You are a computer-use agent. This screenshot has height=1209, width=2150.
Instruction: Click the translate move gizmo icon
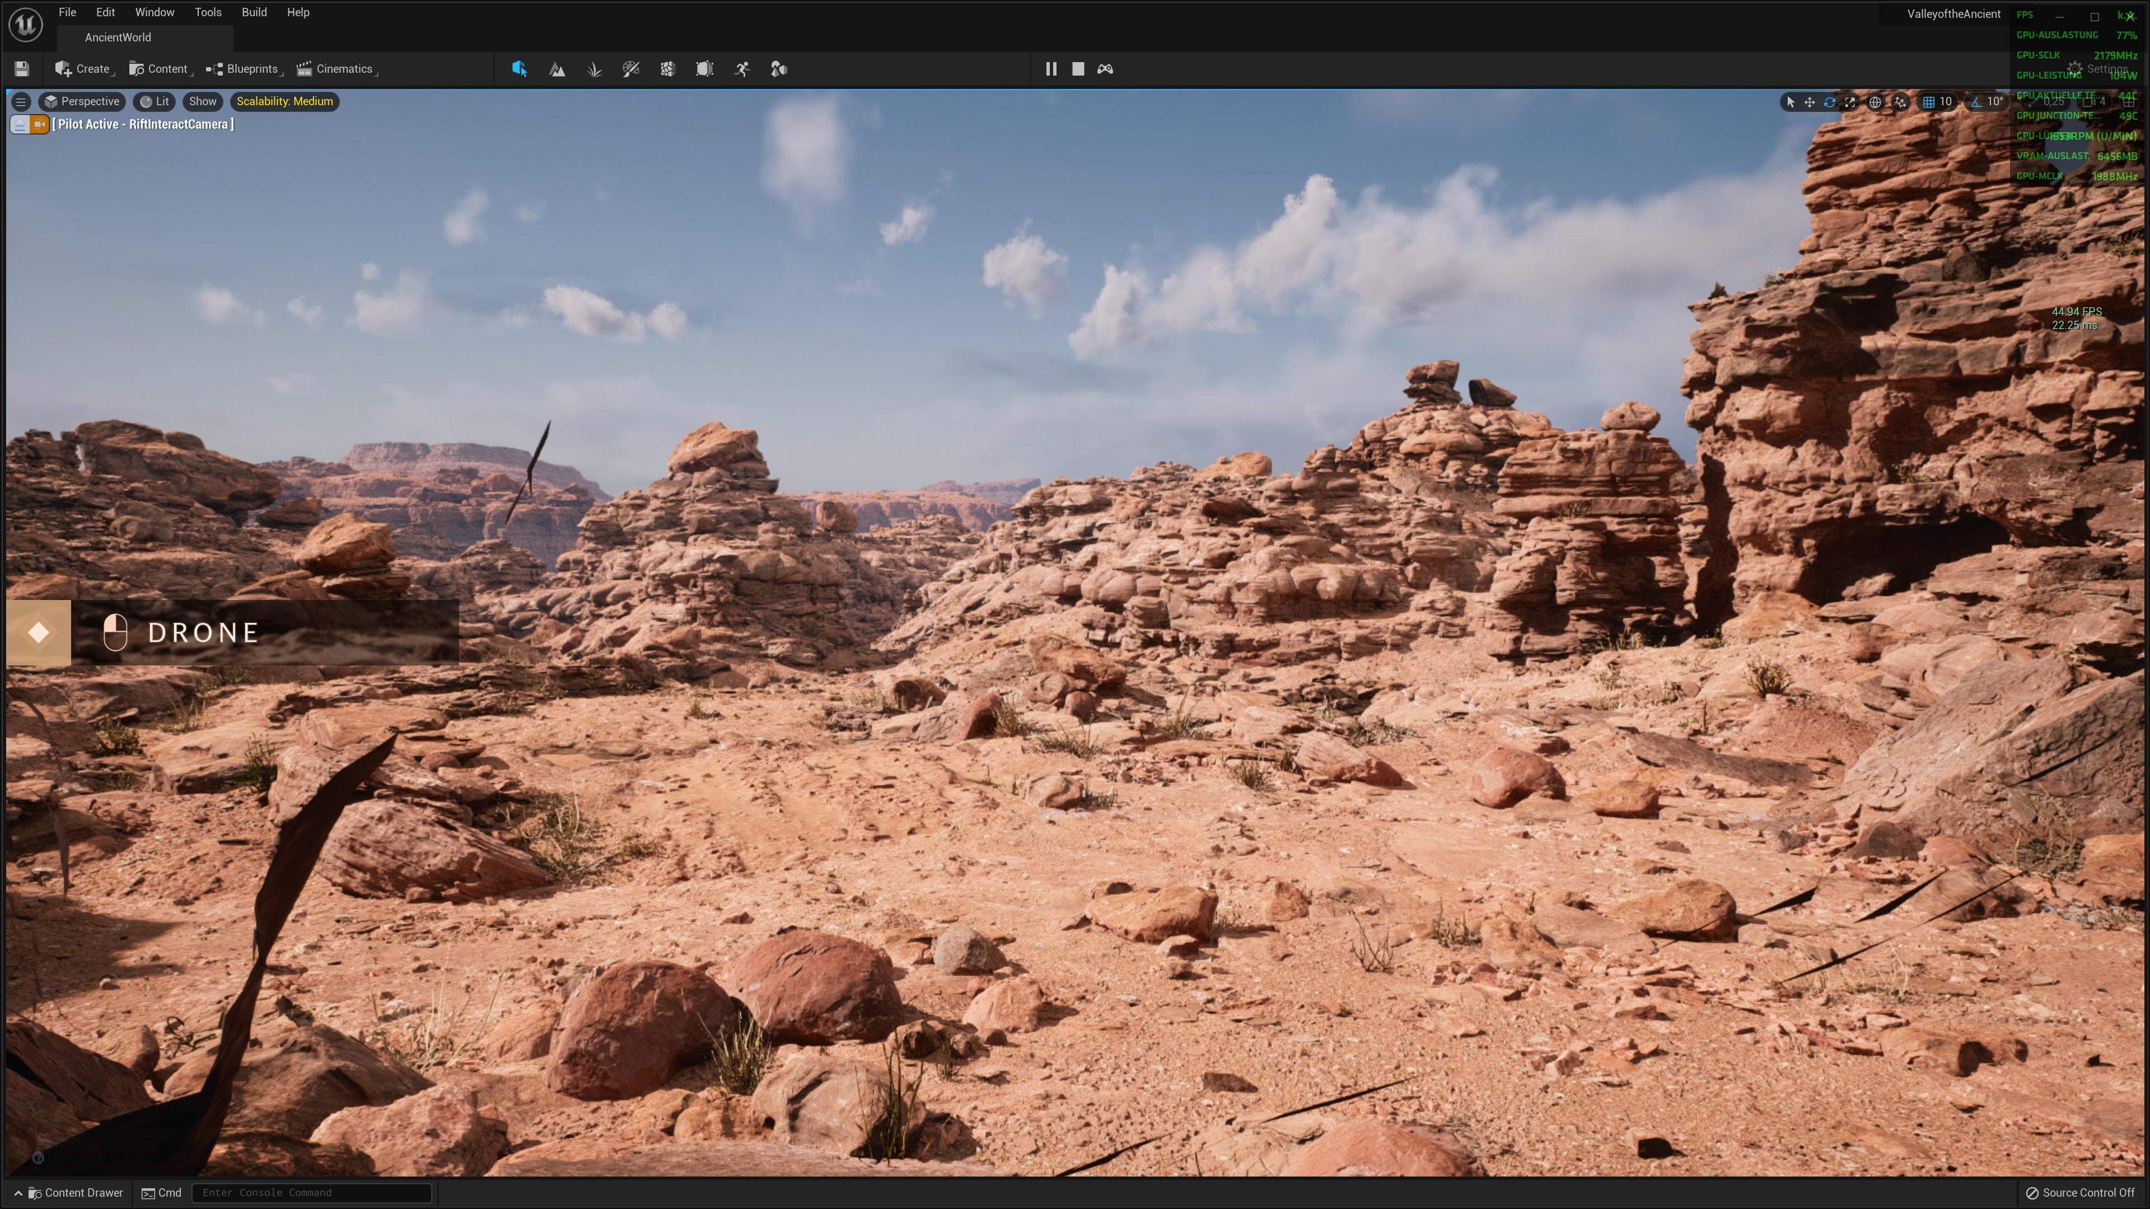[1810, 102]
